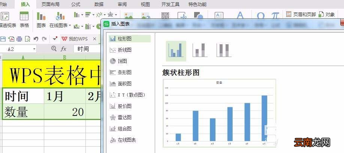Click the QR code icon in ribbon
Screen dimensions: 344x153
165,15
